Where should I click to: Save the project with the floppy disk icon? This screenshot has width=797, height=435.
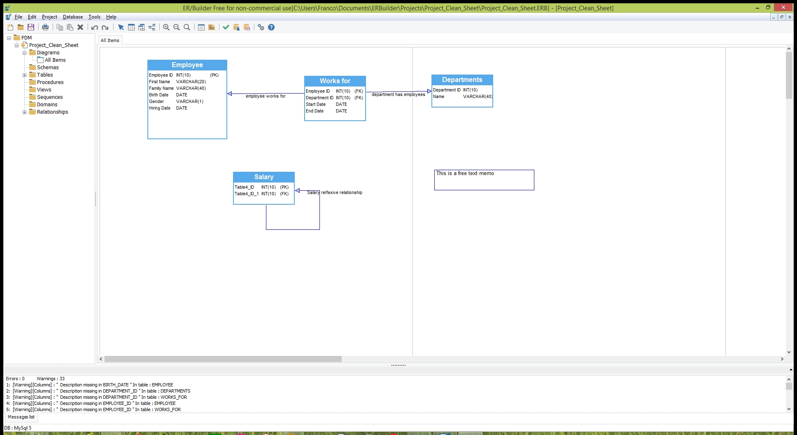31,27
